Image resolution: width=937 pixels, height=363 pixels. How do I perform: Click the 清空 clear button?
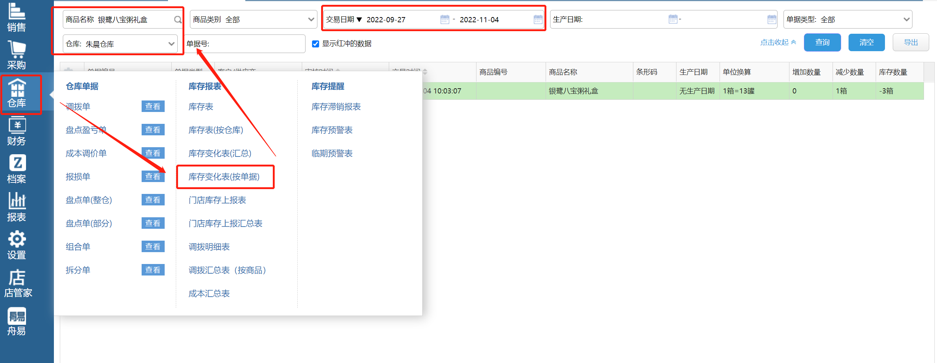coord(866,42)
